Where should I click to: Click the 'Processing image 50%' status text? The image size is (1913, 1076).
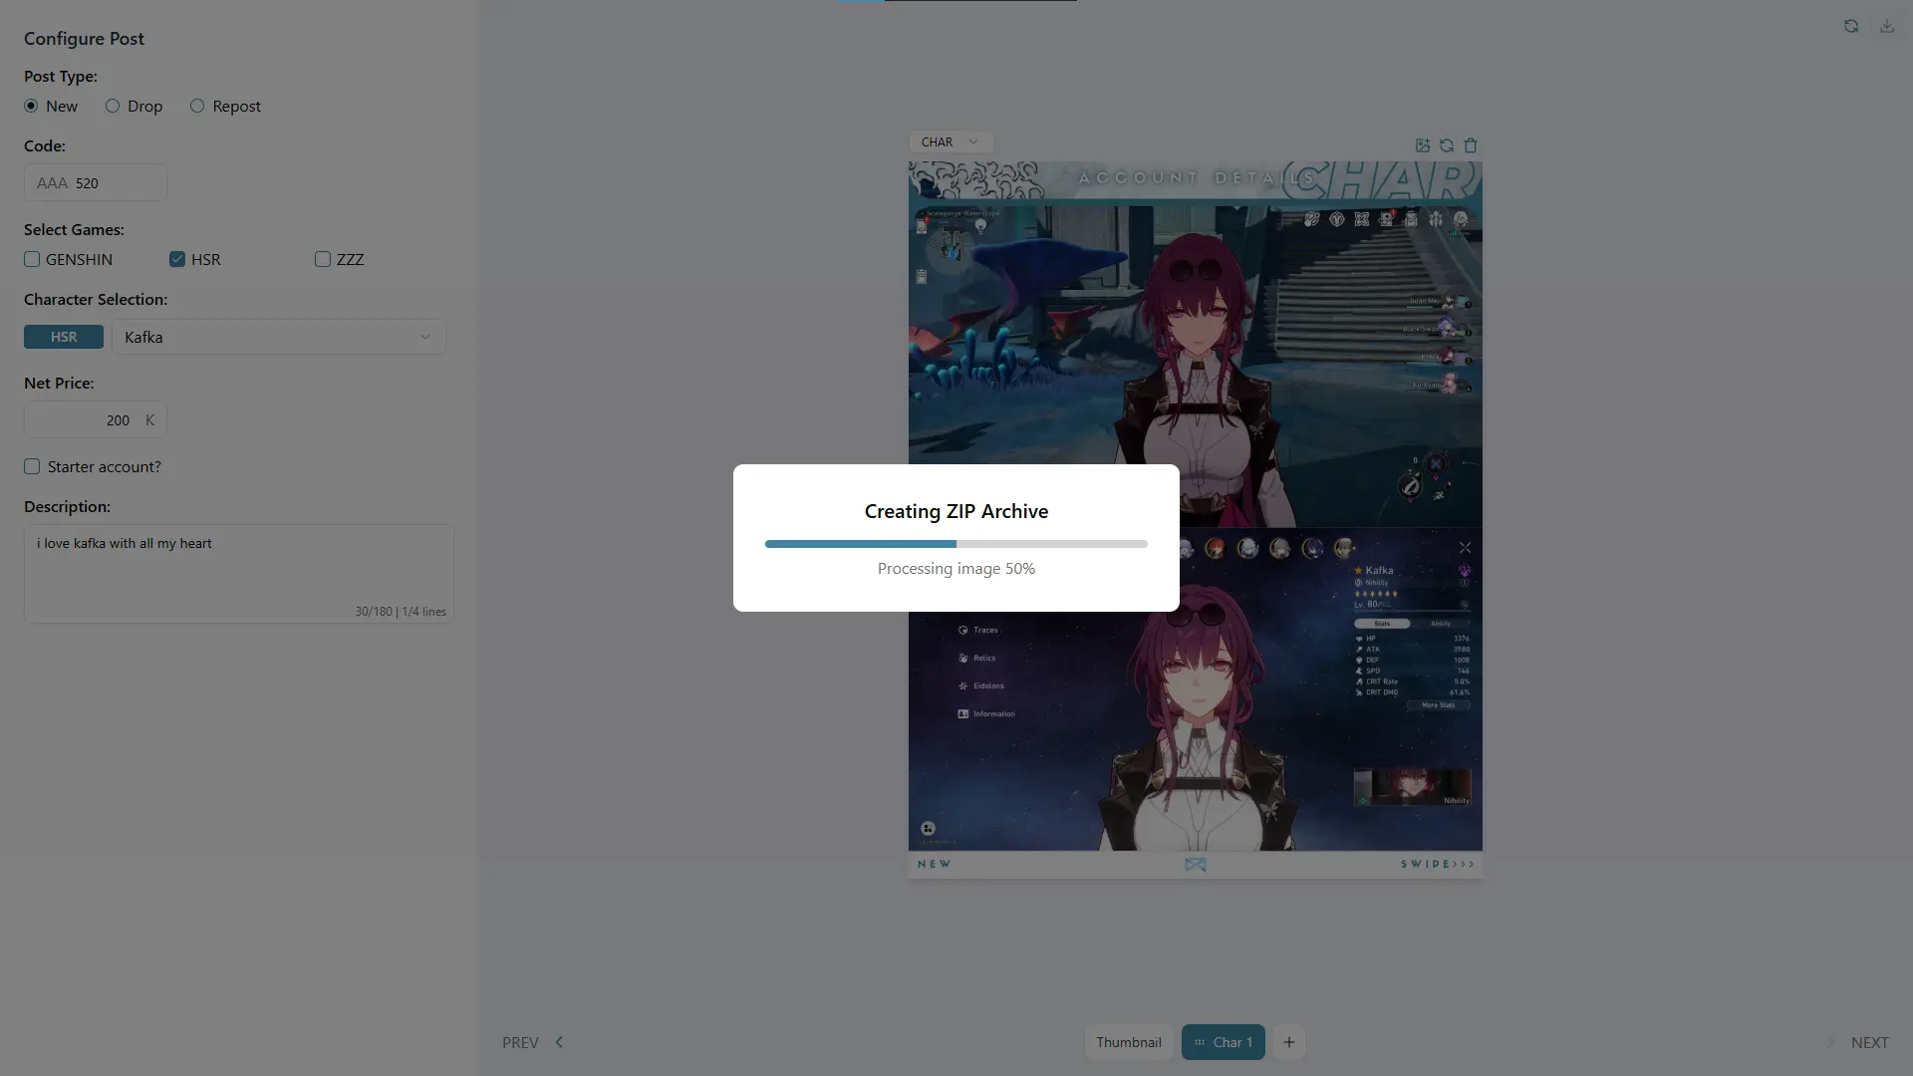pyautogui.click(x=956, y=569)
